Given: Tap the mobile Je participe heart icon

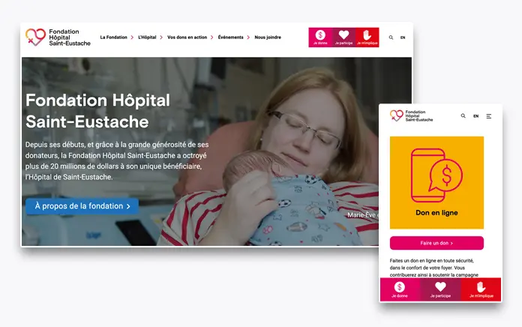Looking at the screenshot, I should pyautogui.click(x=440, y=286).
